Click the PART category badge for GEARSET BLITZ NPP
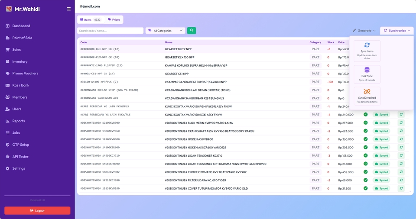Viewport: 416px width, 219px height. click(315, 49)
